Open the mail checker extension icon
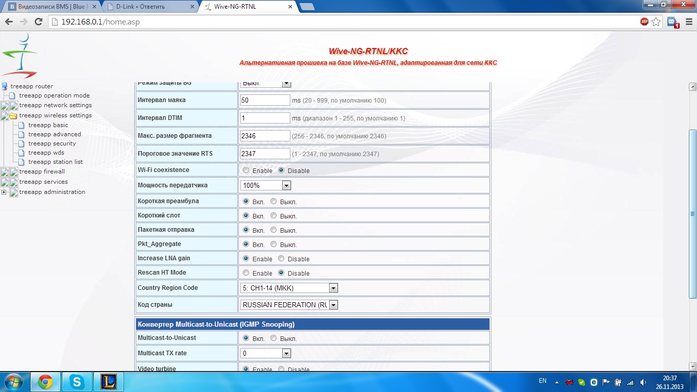Screen dimensions: 697x392 [673, 22]
